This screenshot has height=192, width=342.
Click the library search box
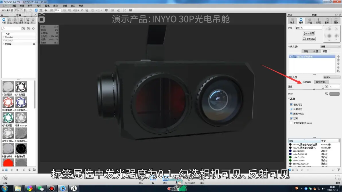(11, 29)
